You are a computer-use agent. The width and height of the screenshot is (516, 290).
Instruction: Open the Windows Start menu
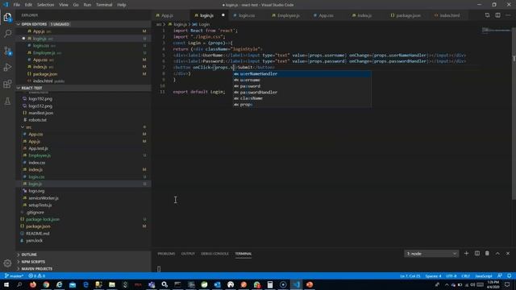6,284
